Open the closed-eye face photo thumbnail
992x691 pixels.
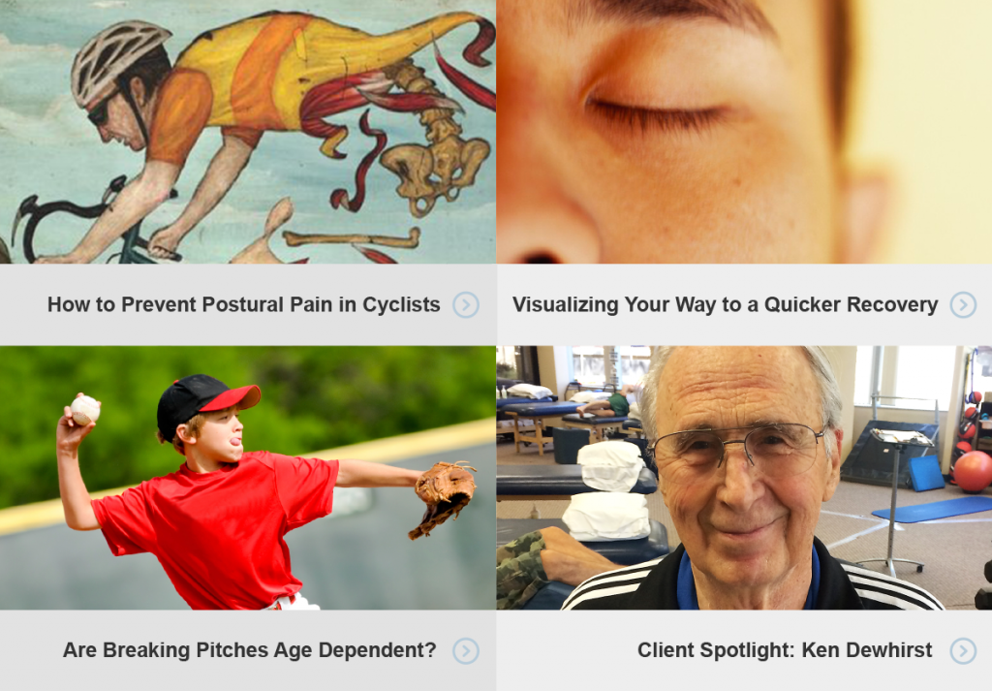[745, 132]
